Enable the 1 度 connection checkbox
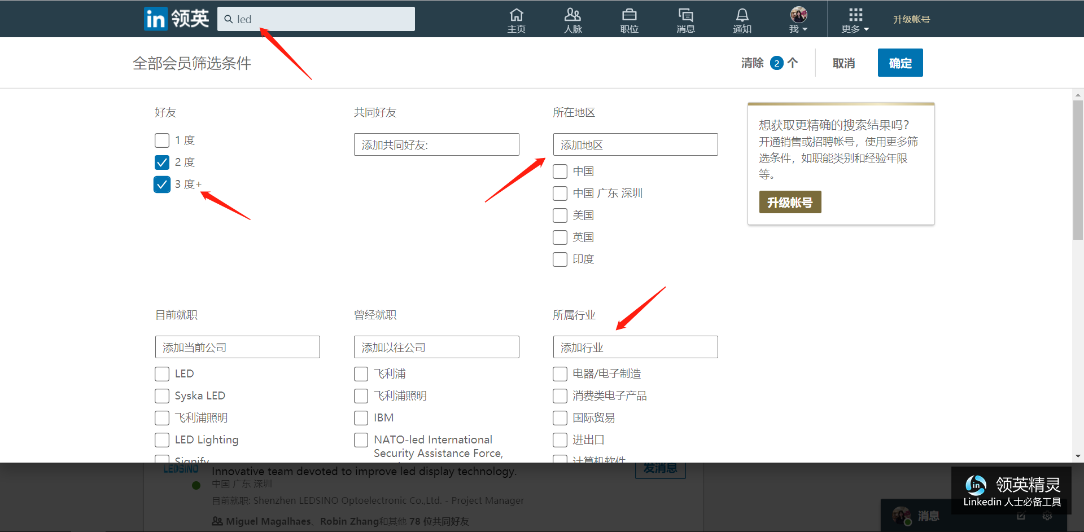Screen dimensions: 1084x532 click(x=162, y=140)
